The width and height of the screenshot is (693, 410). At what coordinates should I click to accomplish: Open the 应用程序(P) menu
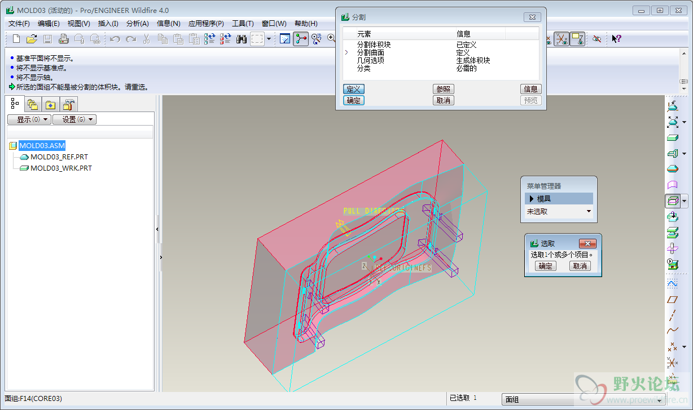(x=206, y=24)
